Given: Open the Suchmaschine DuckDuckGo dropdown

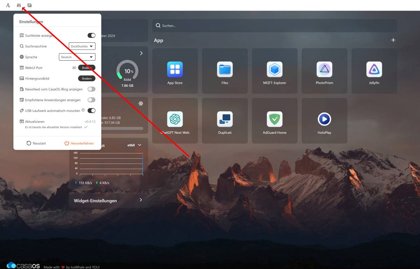Looking at the screenshot, I should pyautogui.click(x=82, y=46).
